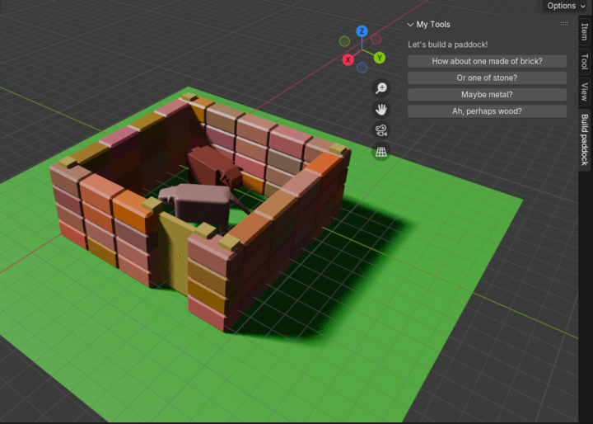Switch perspective/orthographic with the grid icon

381,152
